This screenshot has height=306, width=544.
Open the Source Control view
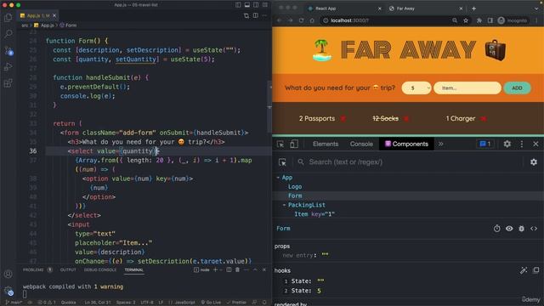tap(8, 51)
